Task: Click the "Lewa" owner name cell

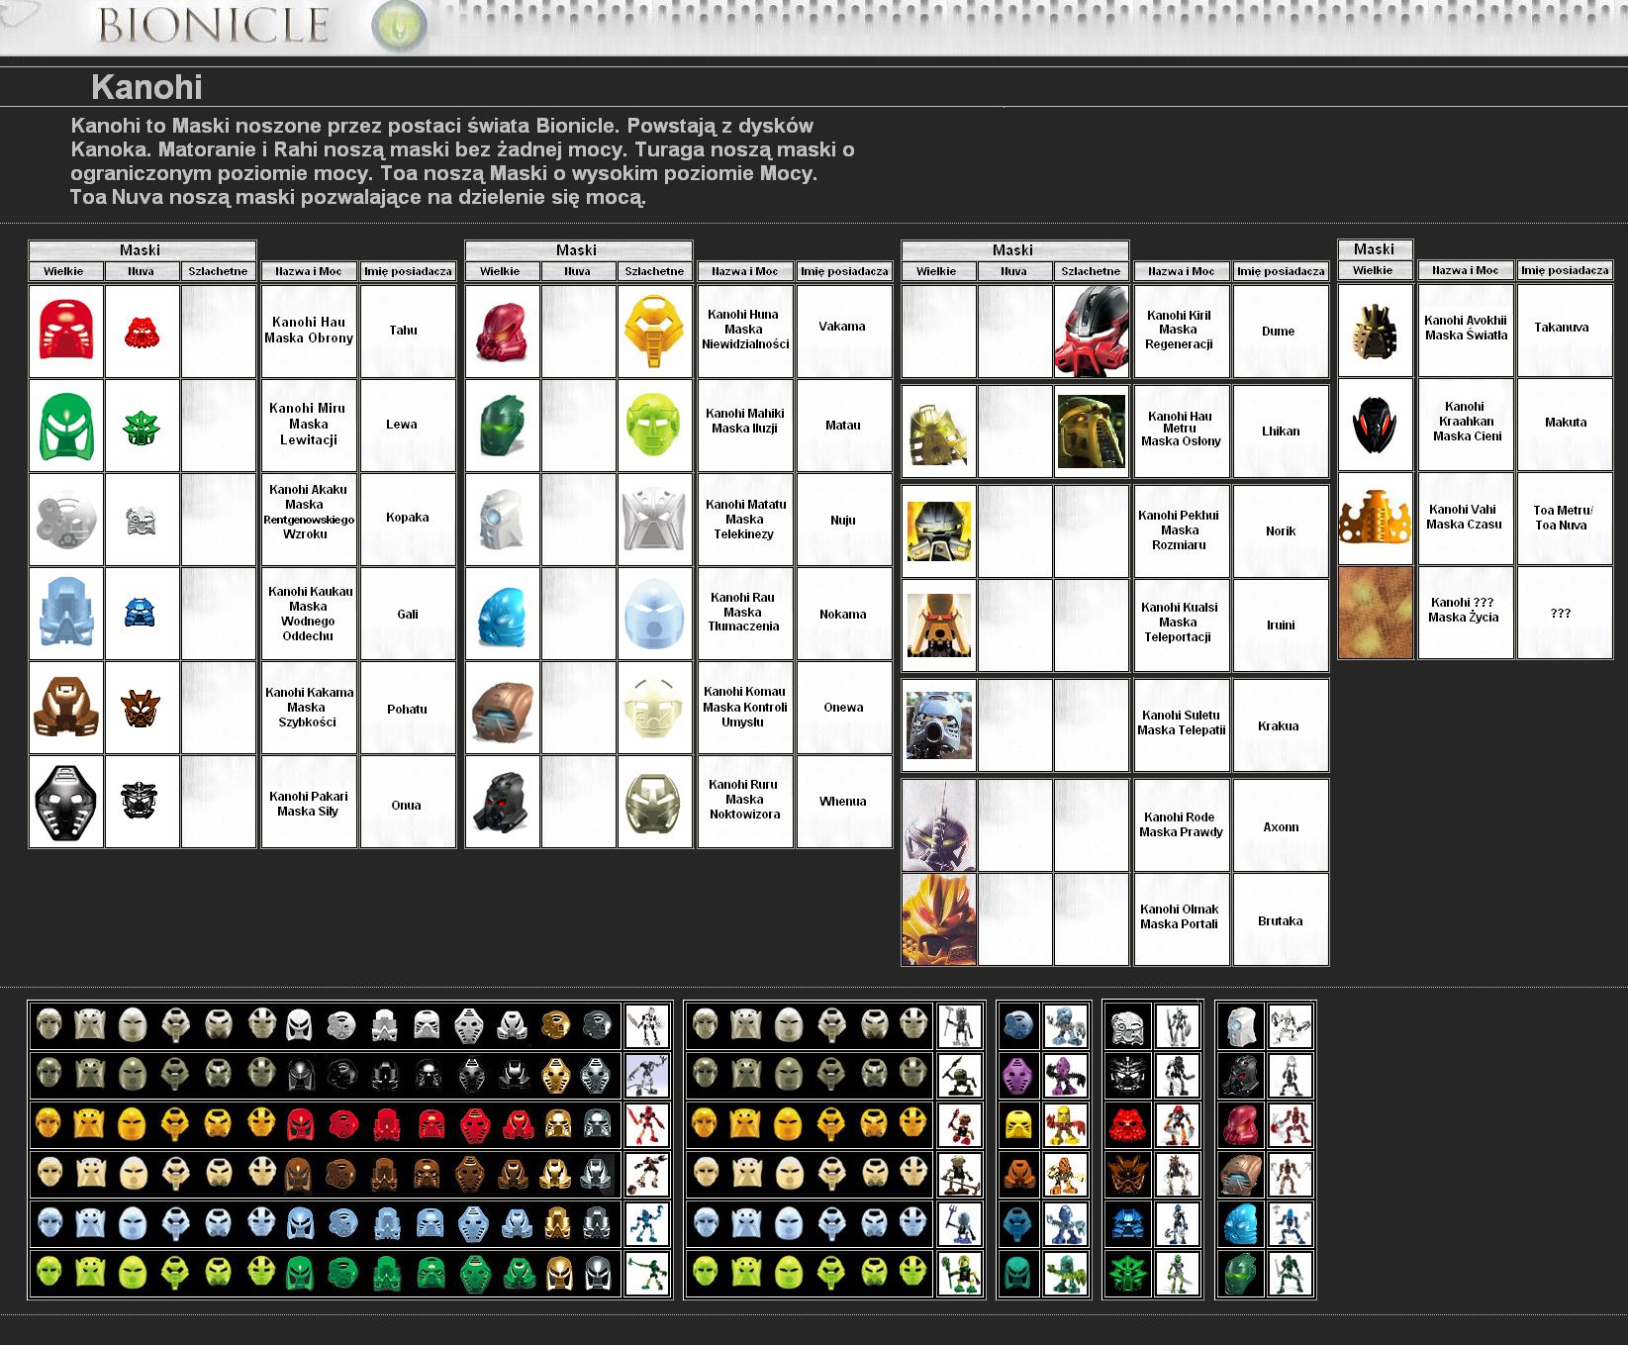Action: [407, 425]
